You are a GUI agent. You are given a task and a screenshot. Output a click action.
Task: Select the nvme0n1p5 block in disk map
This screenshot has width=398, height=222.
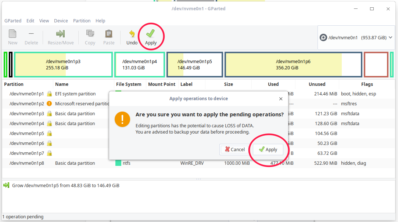pyautogui.click(x=195, y=65)
